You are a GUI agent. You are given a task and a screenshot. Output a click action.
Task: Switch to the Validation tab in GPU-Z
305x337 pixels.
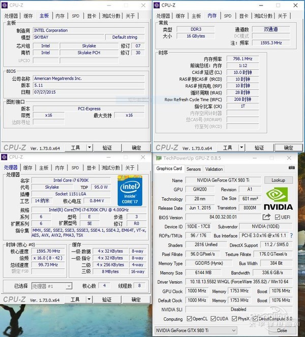[214, 169]
